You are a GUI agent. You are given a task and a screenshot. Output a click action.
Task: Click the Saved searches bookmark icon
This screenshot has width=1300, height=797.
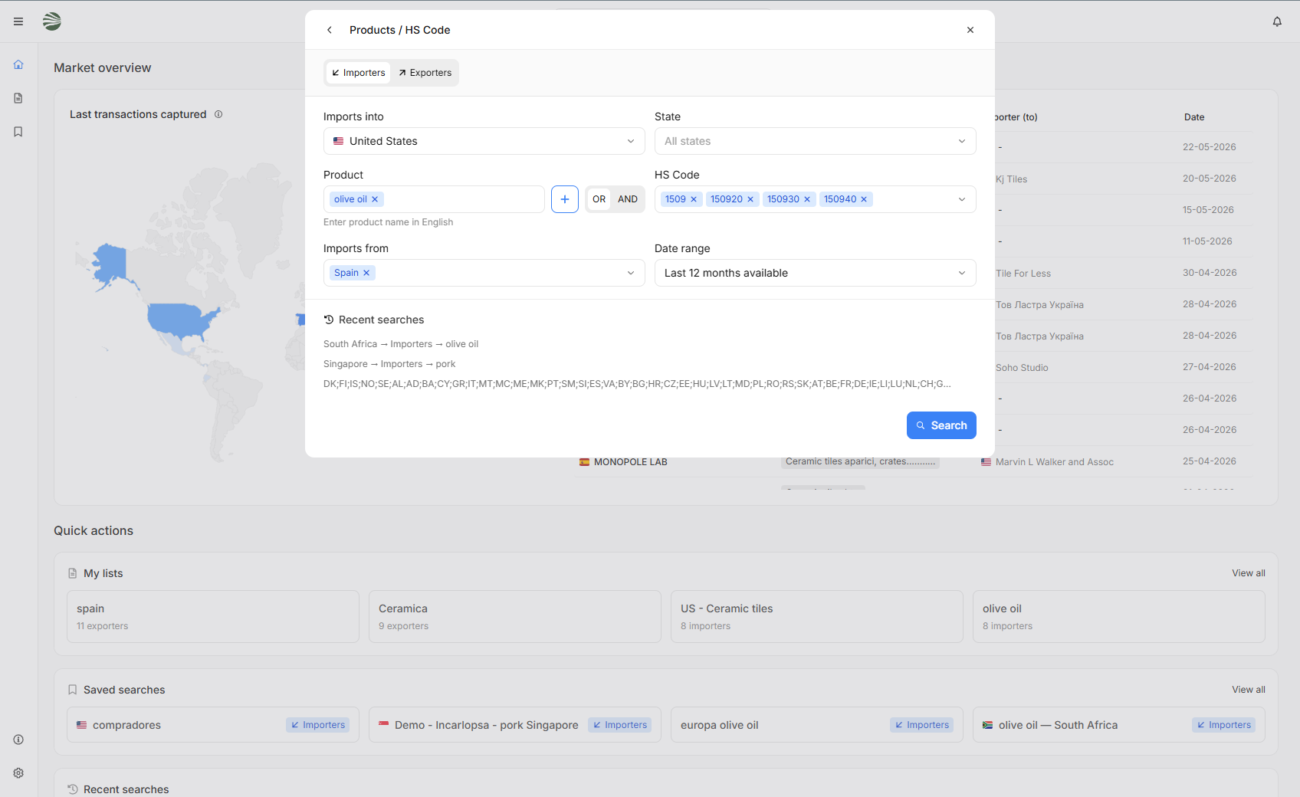[73, 690]
